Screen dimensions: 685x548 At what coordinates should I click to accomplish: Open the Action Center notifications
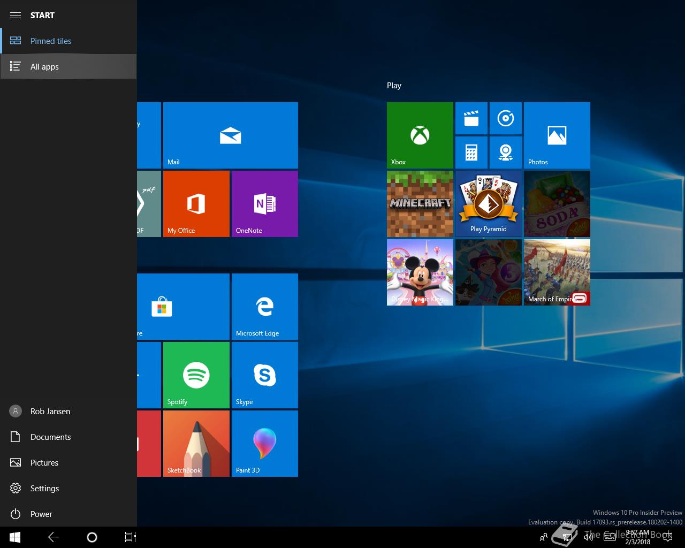pyautogui.click(x=667, y=537)
